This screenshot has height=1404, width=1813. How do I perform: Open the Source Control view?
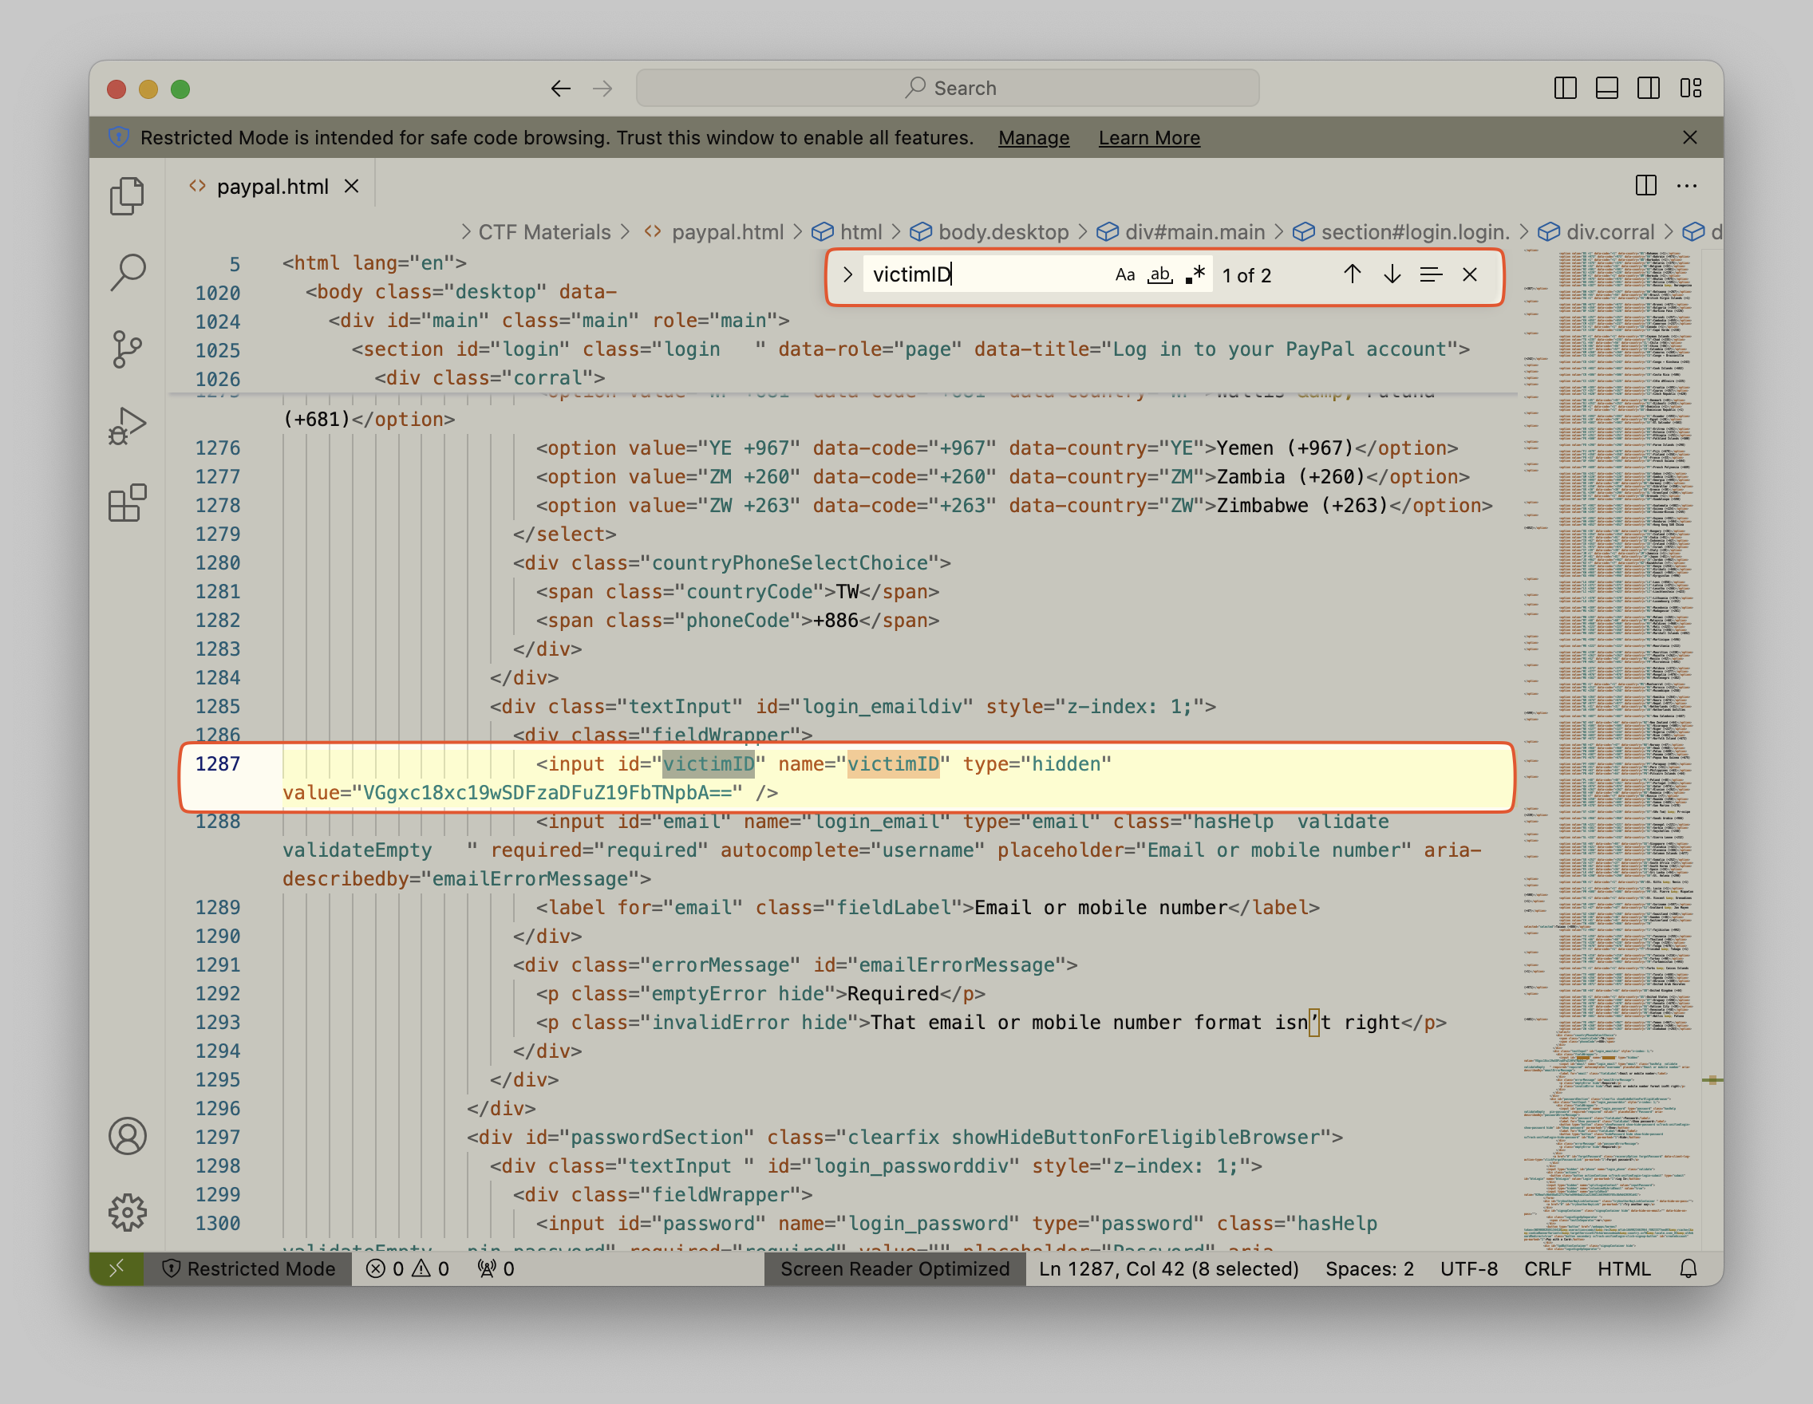click(127, 349)
